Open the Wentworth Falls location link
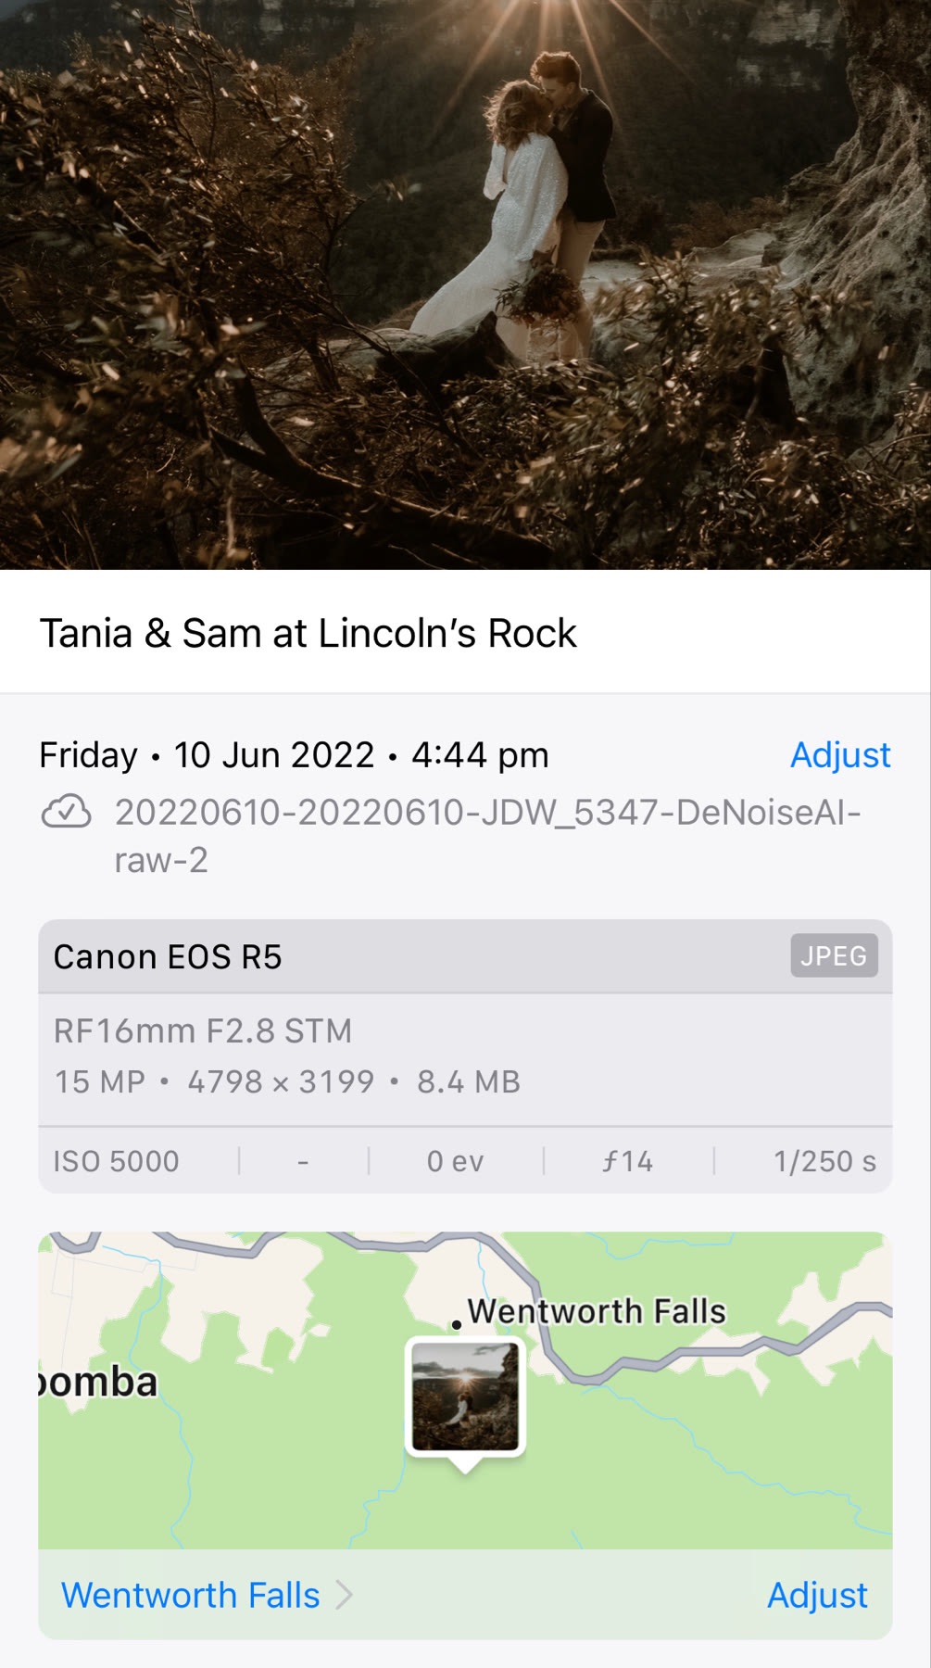This screenshot has width=931, height=1668. click(x=190, y=1595)
